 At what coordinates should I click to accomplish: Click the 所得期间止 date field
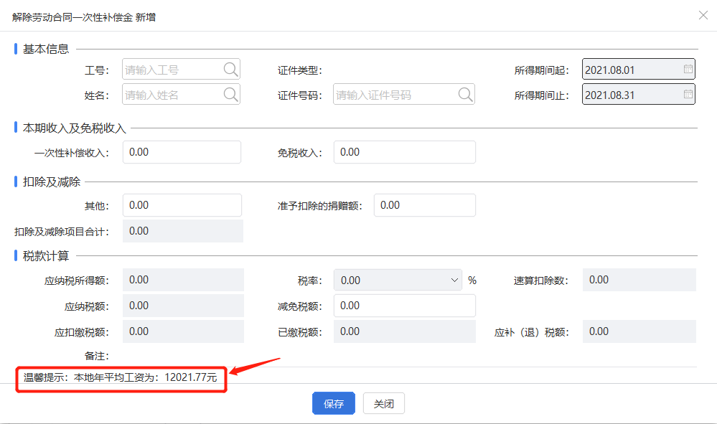(x=630, y=94)
